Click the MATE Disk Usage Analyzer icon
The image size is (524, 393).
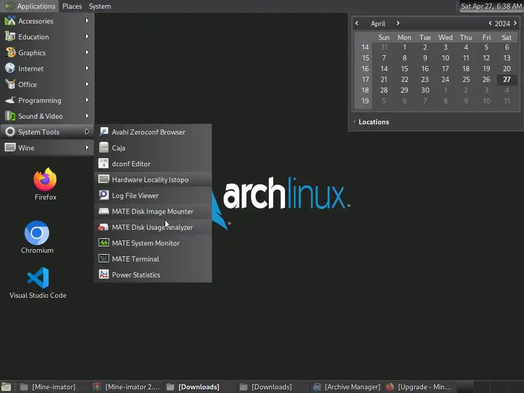103,227
